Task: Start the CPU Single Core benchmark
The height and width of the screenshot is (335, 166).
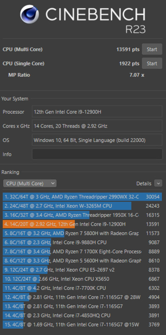Action: click(152, 64)
